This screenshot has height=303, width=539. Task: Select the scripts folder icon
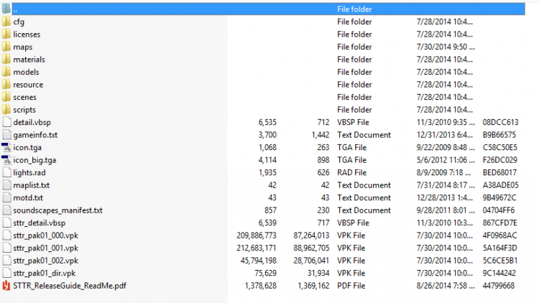click(6, 110)
